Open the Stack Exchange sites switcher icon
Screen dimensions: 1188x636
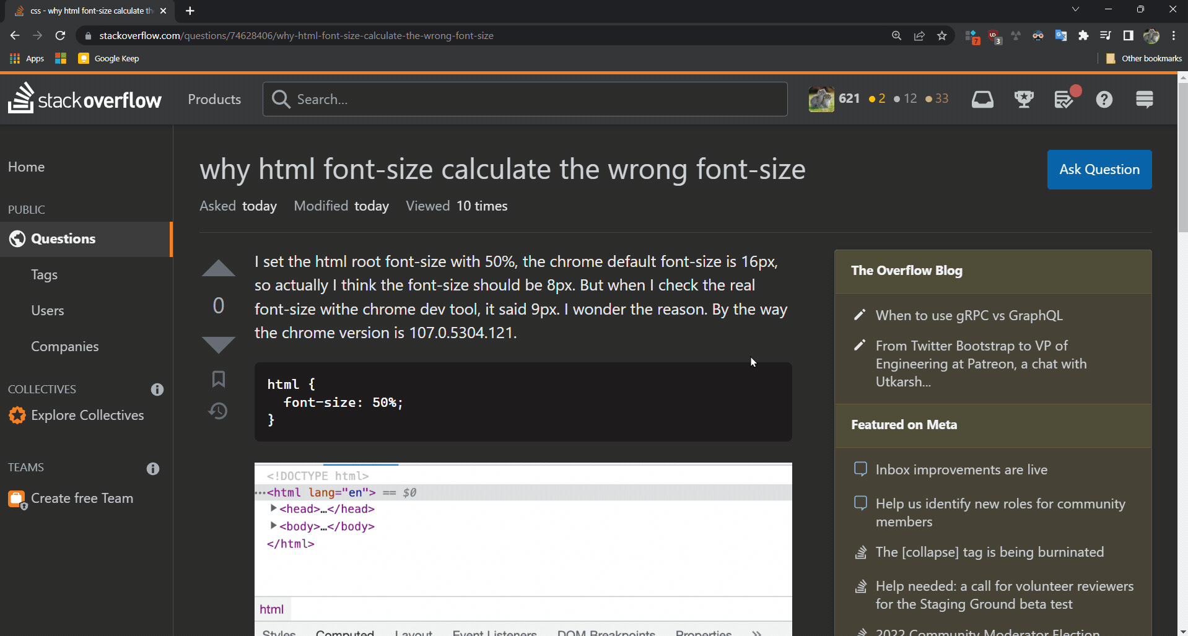pos(1144,99)
